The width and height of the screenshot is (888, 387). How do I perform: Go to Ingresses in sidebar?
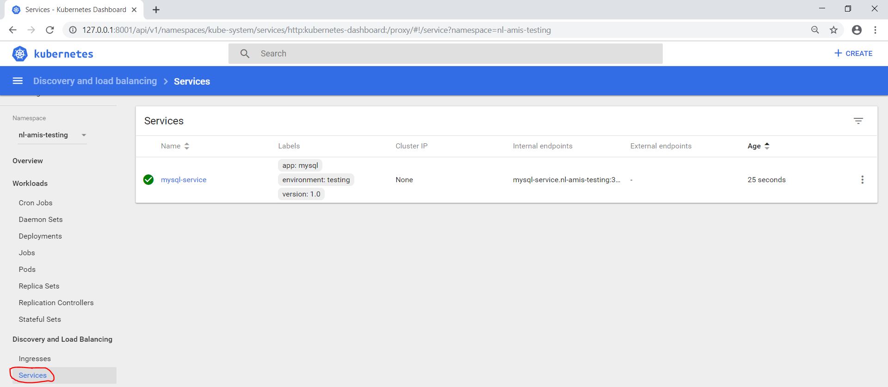[x=35, y=359]
